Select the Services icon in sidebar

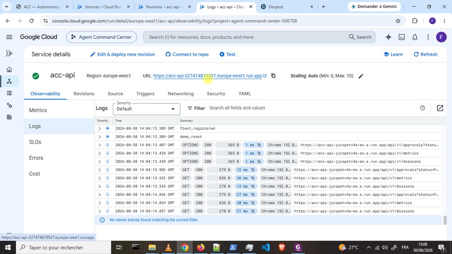point(9,81)
